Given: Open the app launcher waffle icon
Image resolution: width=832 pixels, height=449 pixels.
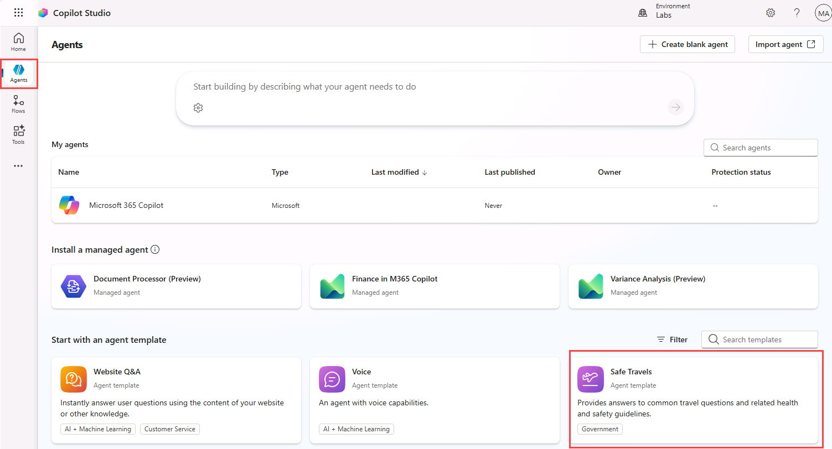Looking at the screenshot, I should pyautogui.click(x=19, y=13).
